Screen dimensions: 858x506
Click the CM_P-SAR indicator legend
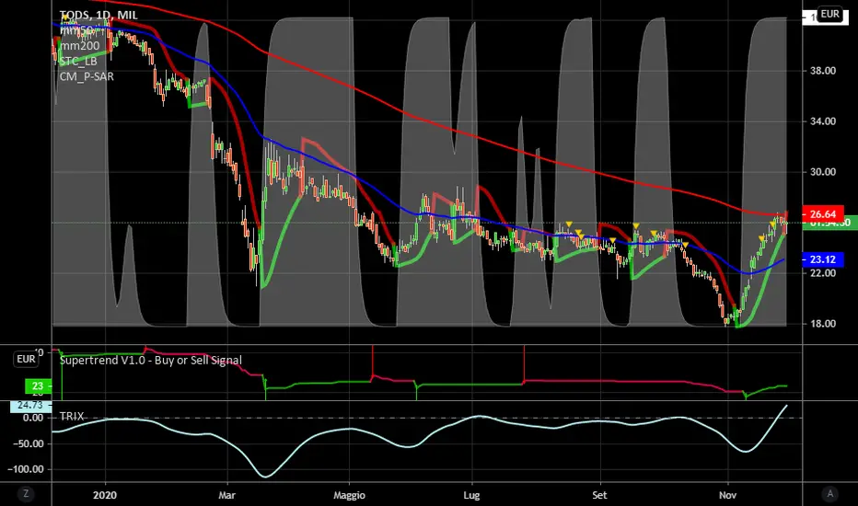[x=87, y=76]
